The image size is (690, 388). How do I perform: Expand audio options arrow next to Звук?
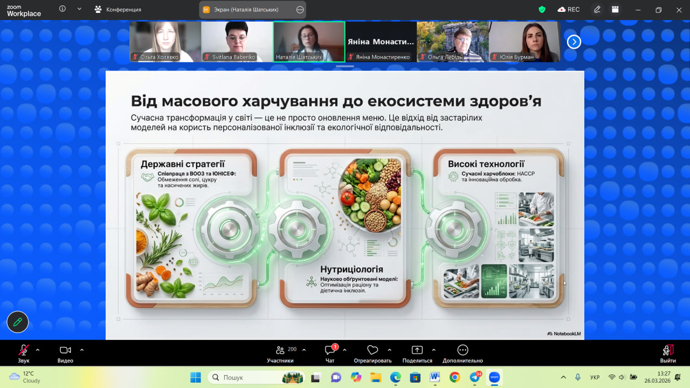tap(38, 350)
